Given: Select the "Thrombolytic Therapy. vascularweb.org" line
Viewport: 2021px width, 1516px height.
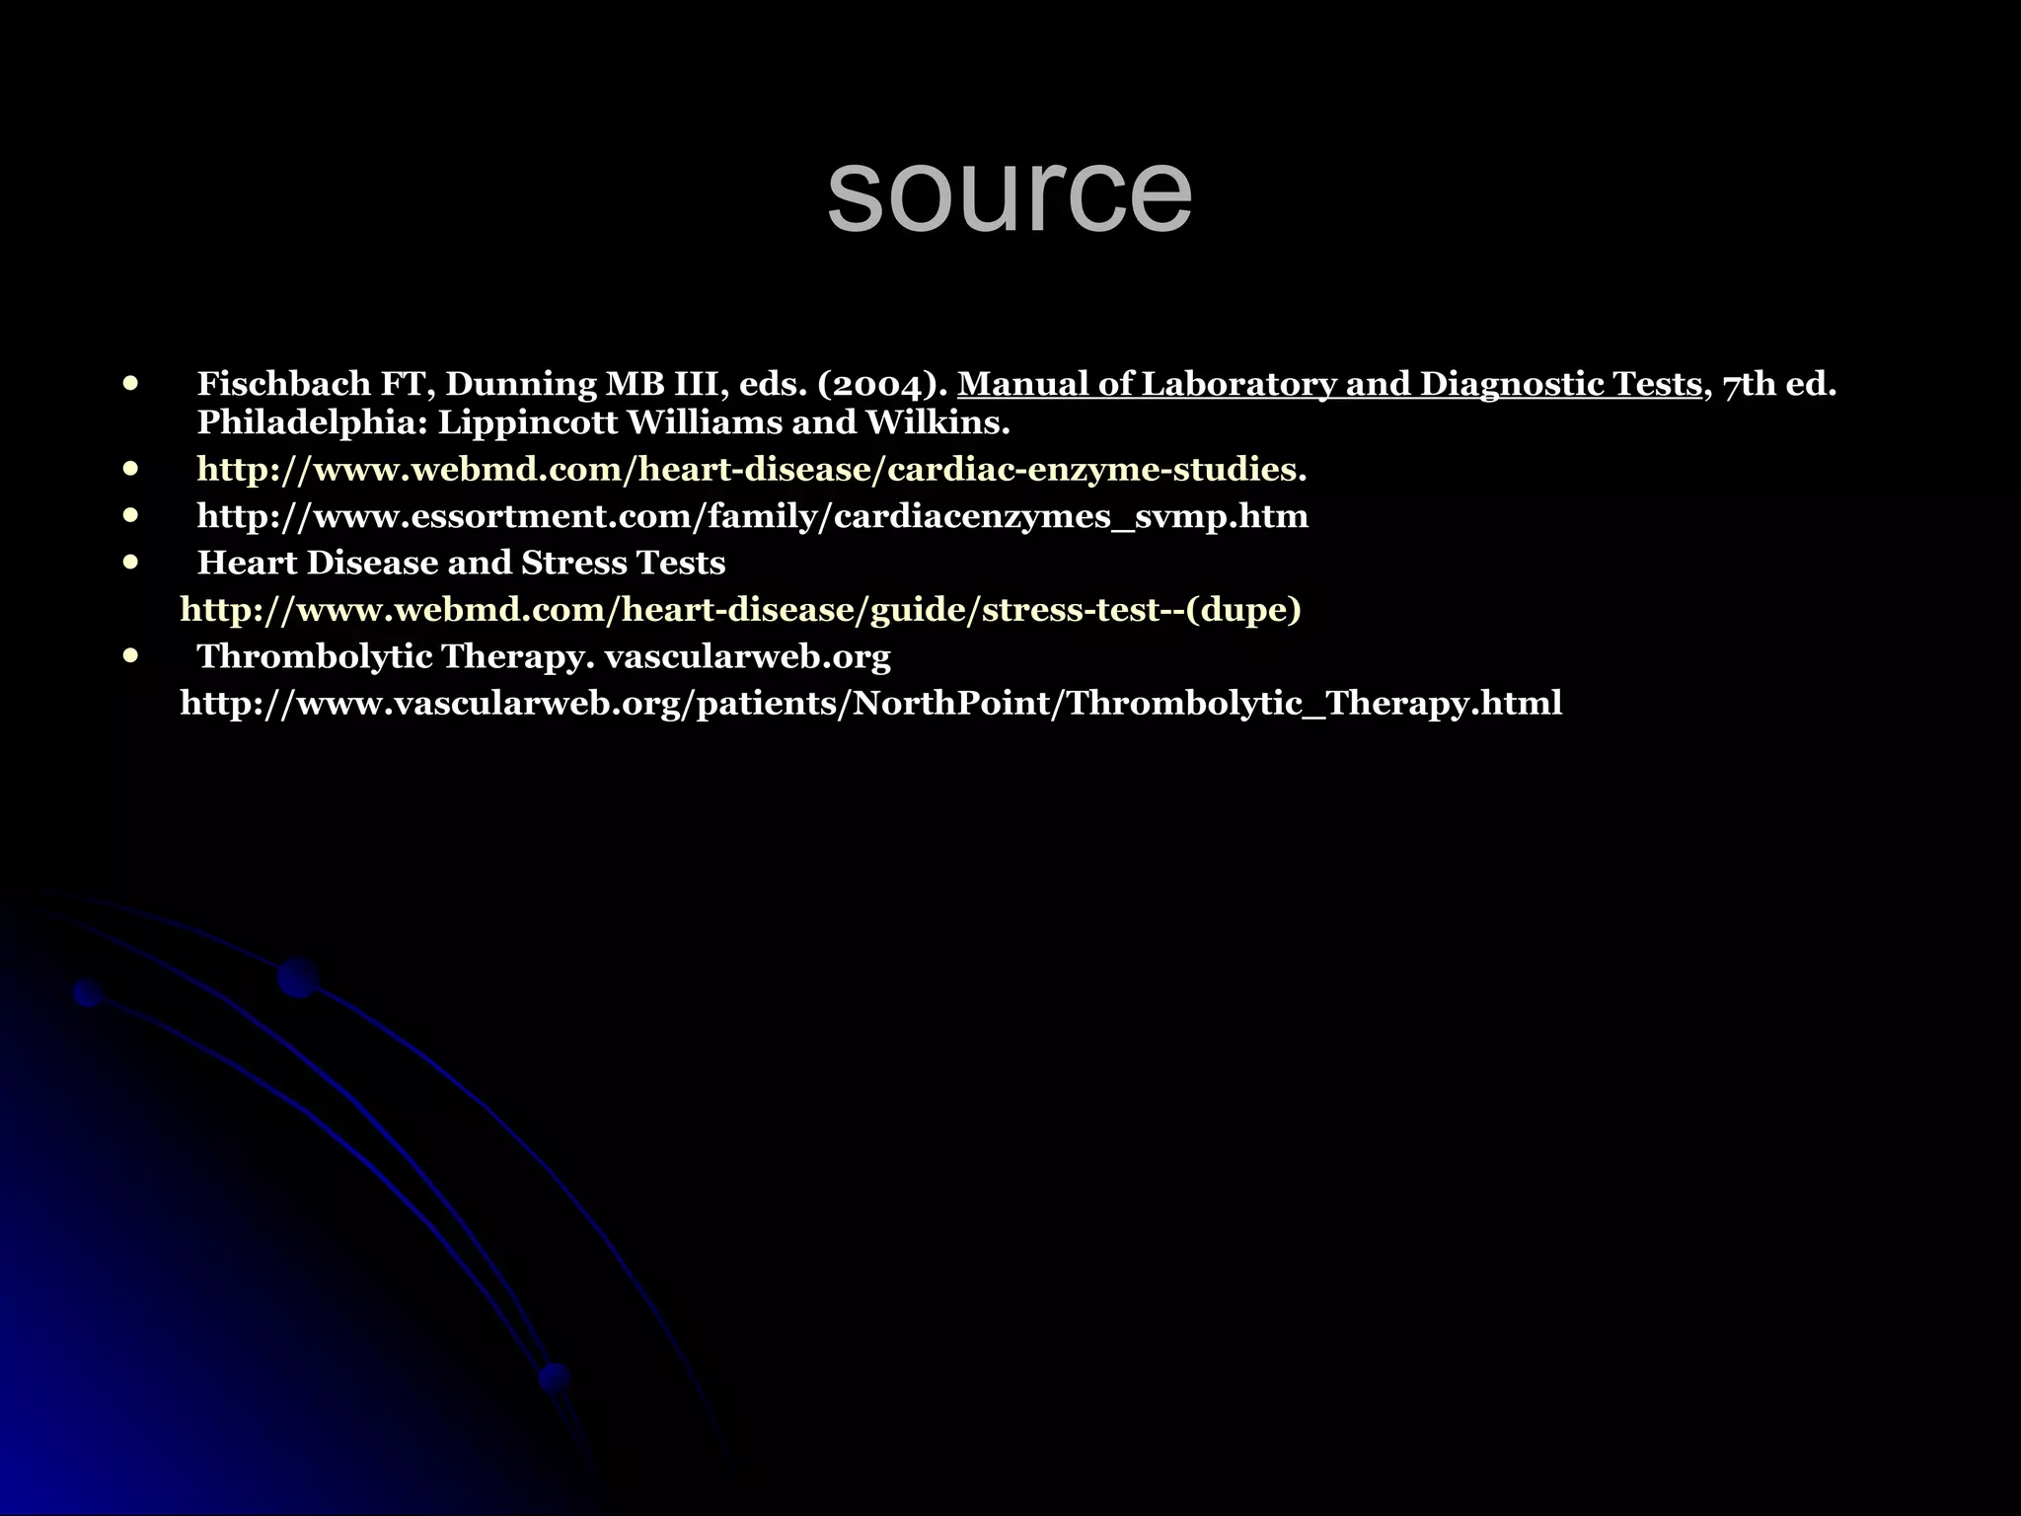Looking at the screenshot, I should (544, 656).
